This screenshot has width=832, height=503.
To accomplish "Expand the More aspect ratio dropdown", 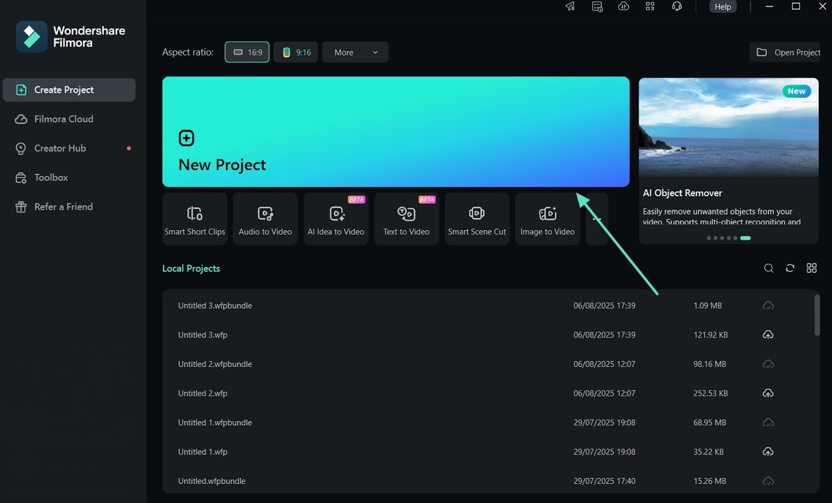I will click(x=355, y=52).
